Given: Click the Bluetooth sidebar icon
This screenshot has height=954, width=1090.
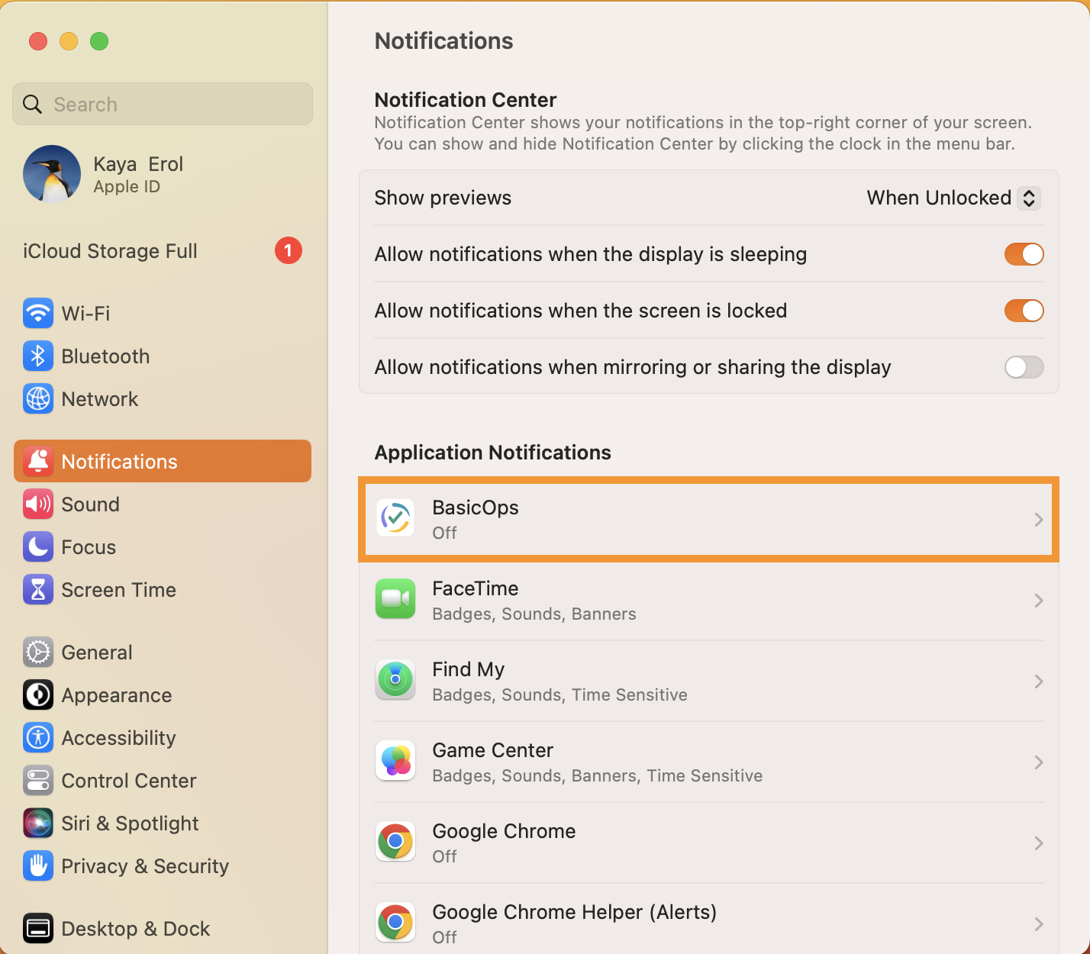Looking at the screenshot, I should (x=38, y=356).
